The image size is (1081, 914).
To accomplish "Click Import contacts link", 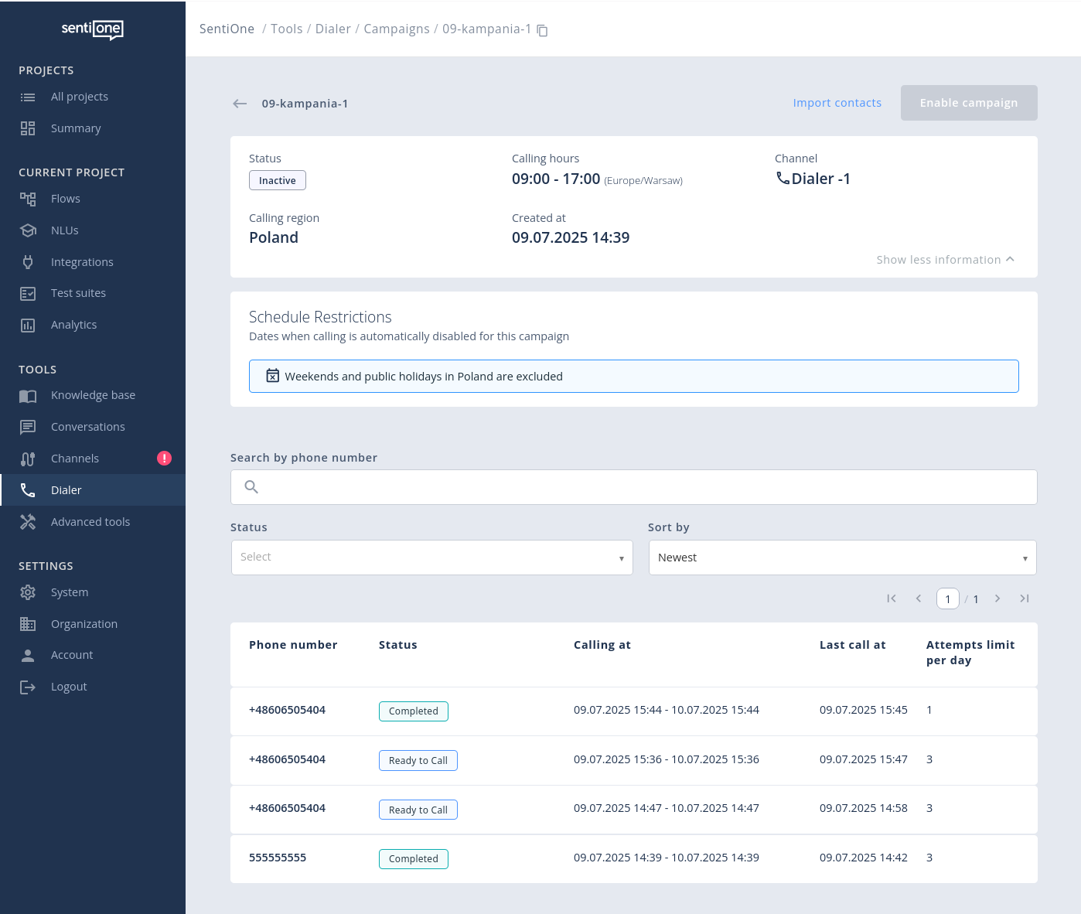I will tap(837, 103).
